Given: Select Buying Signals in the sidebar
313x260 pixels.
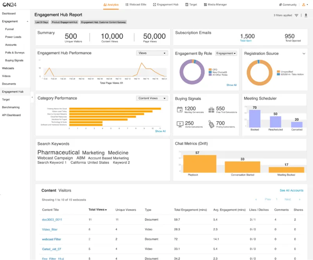Looking at the screenshot, I should point(14,61).
